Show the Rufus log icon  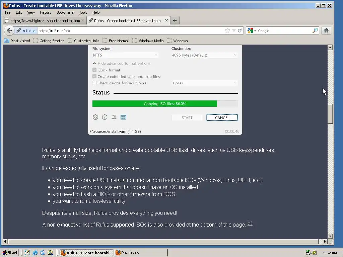pos(123,117)
